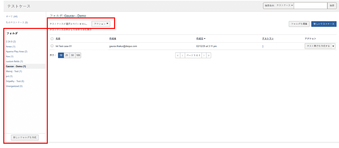This screenshot has height=148, width=339.
Task: Sort table by 名前 column header
Action: [x=58, y=39]
